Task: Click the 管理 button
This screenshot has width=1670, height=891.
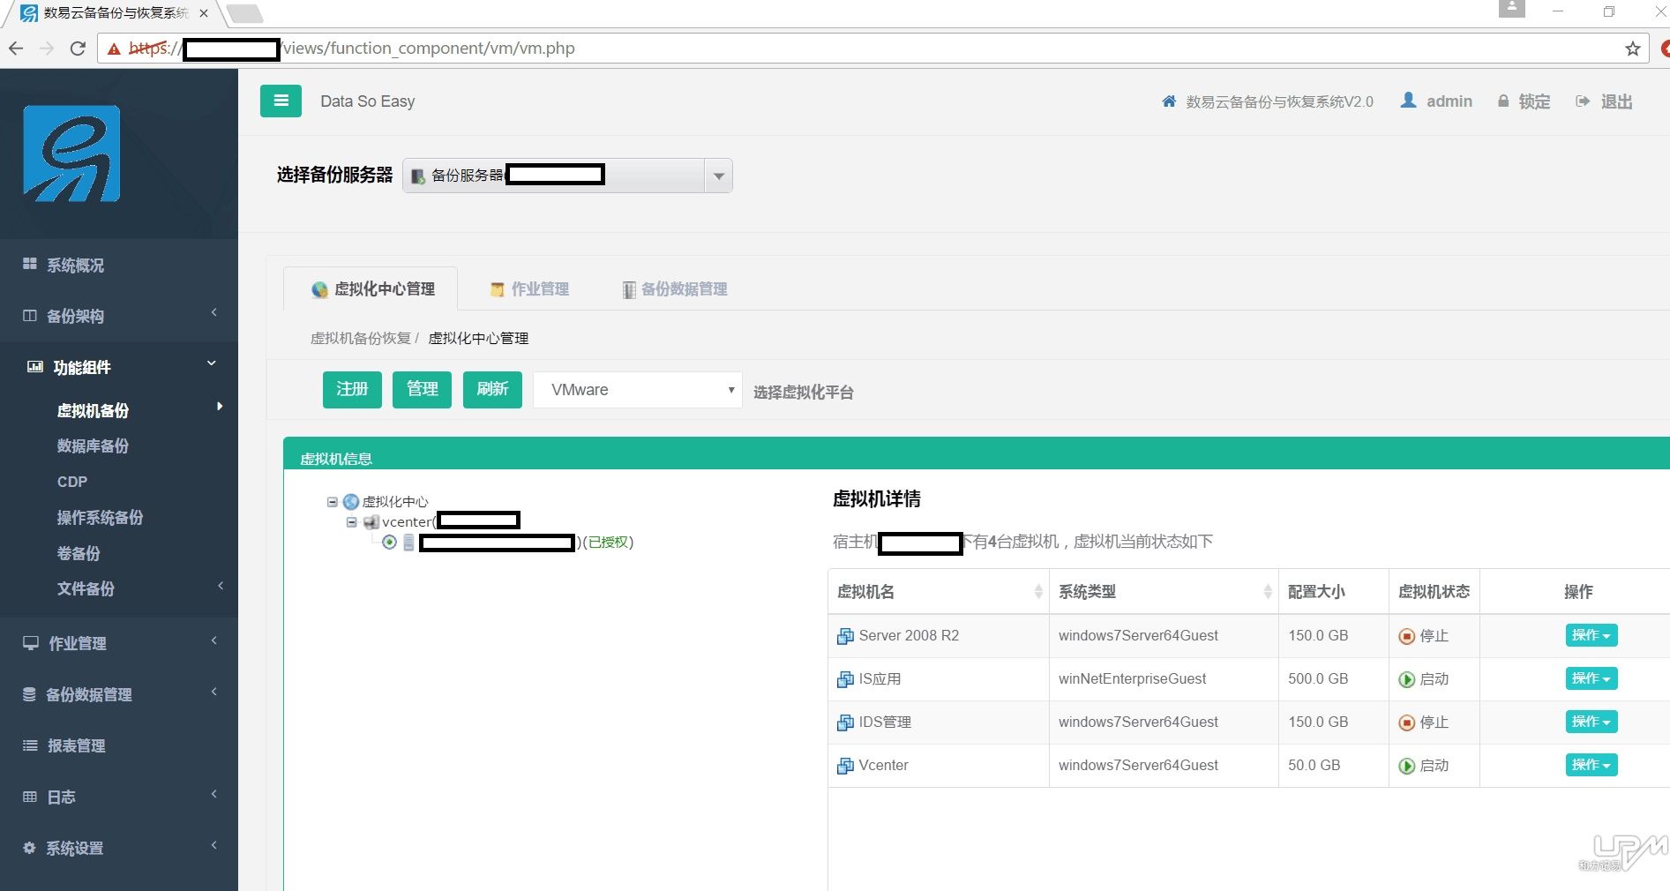Action: 422,389
